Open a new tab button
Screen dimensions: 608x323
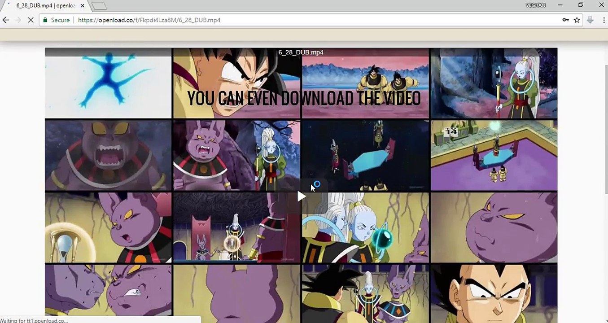tap(99, 6)
